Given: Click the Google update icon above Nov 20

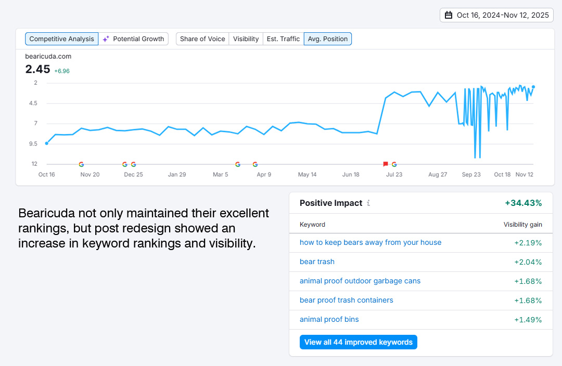Looking at the screenshot, I should [x=81, y=164].
